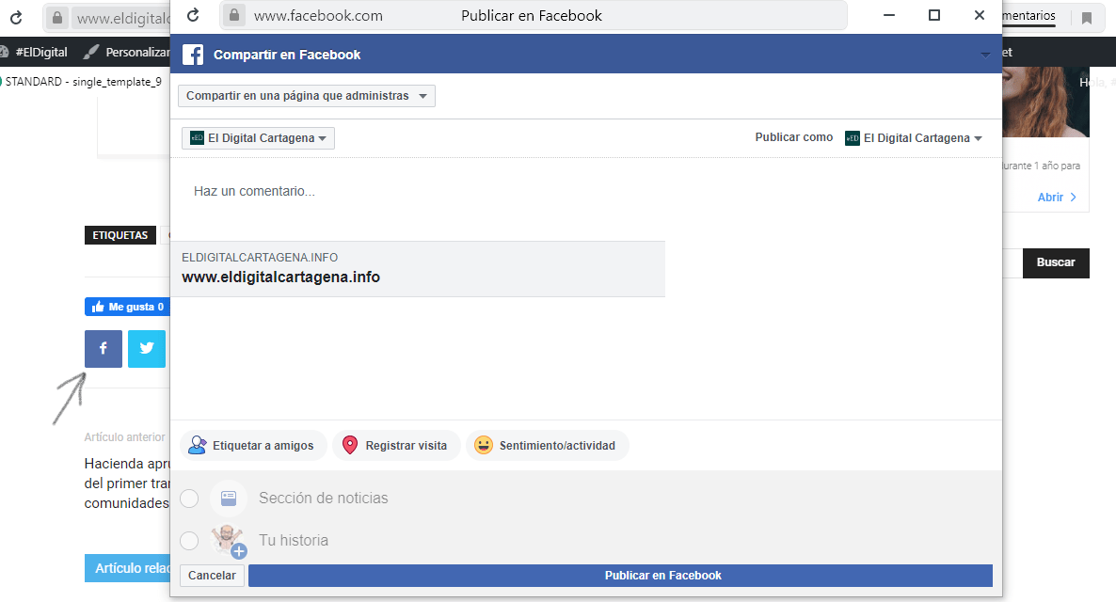The image size is (1116, 602).
Task: Click 'Registrar visita' button
Action: [396, 446]
